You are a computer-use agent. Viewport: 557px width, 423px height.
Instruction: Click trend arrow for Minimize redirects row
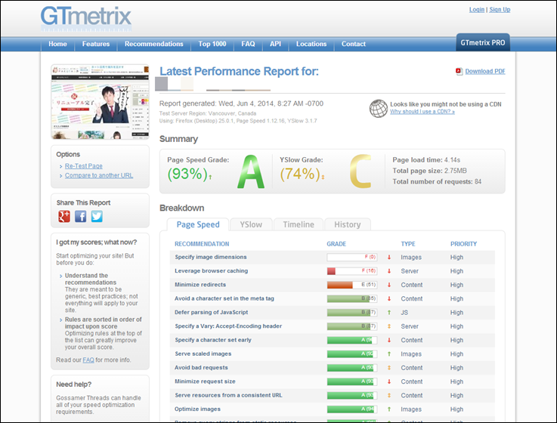tap(389, 285)
